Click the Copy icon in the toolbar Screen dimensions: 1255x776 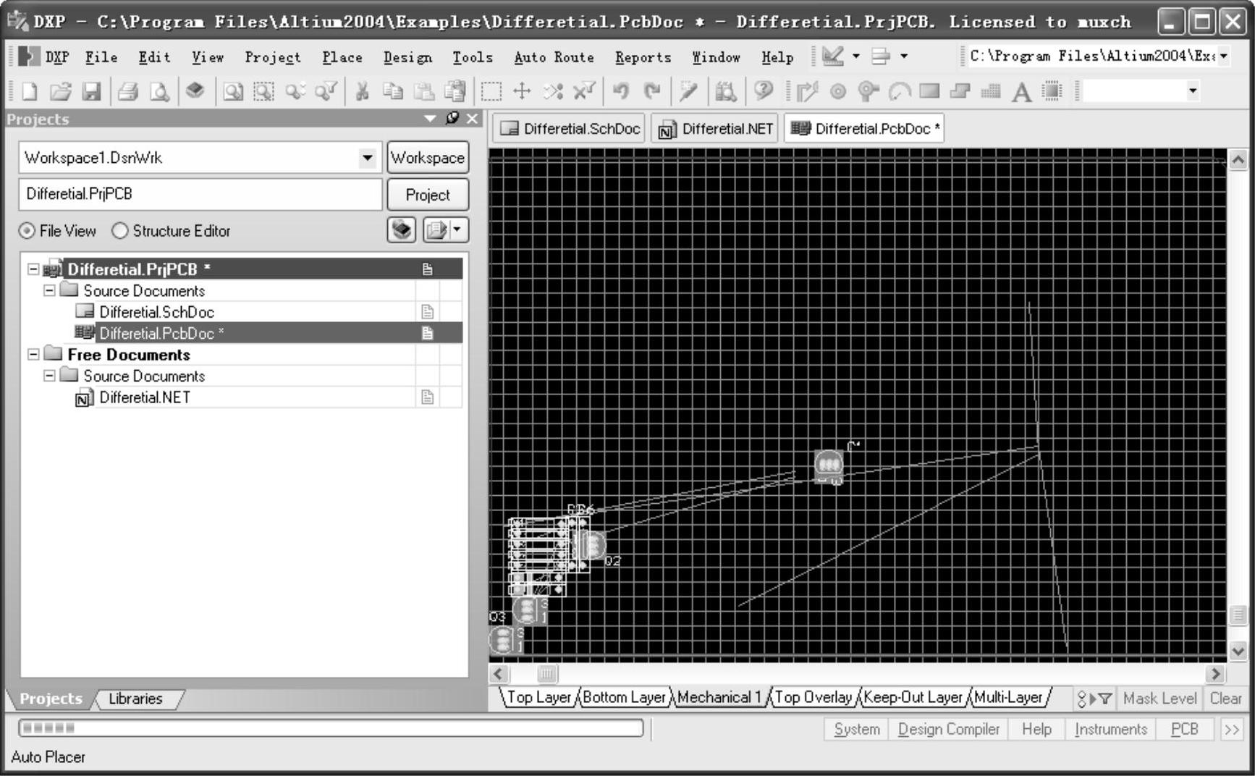pos(393,91)
